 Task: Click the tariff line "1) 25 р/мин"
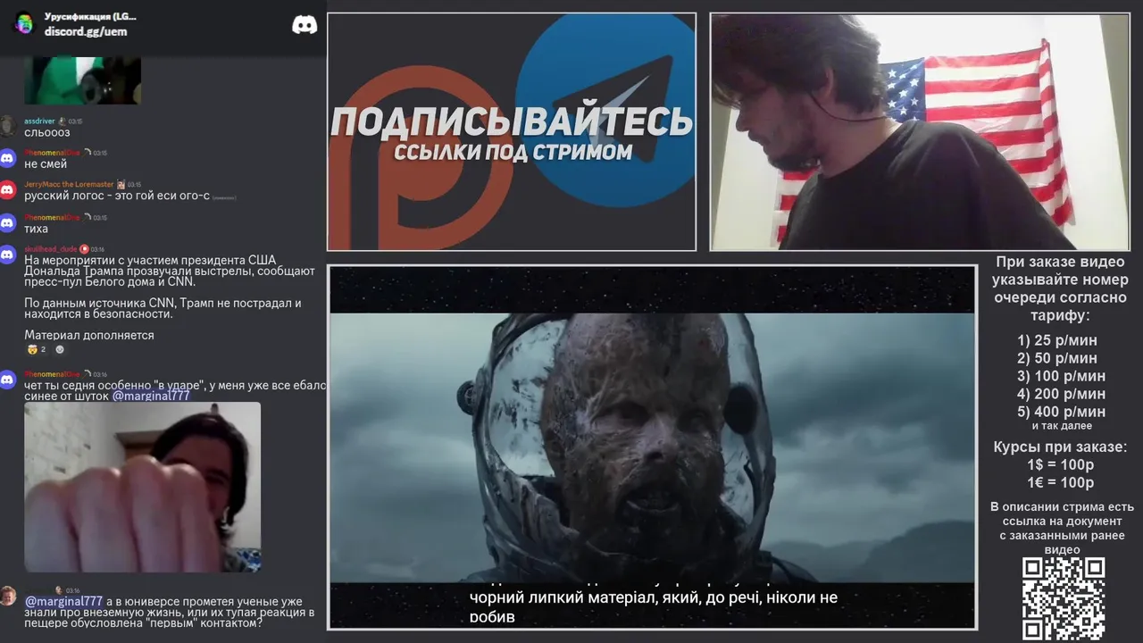pos(1057,340)
